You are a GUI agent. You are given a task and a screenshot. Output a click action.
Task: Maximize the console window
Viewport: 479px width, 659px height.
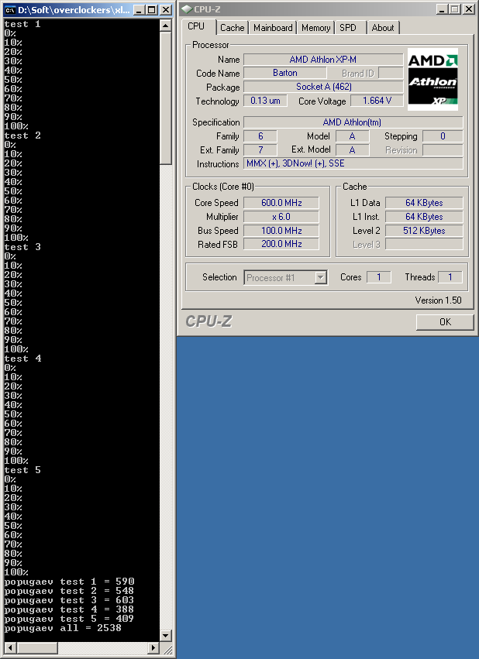pyautogui.click(x=151, y=9)
